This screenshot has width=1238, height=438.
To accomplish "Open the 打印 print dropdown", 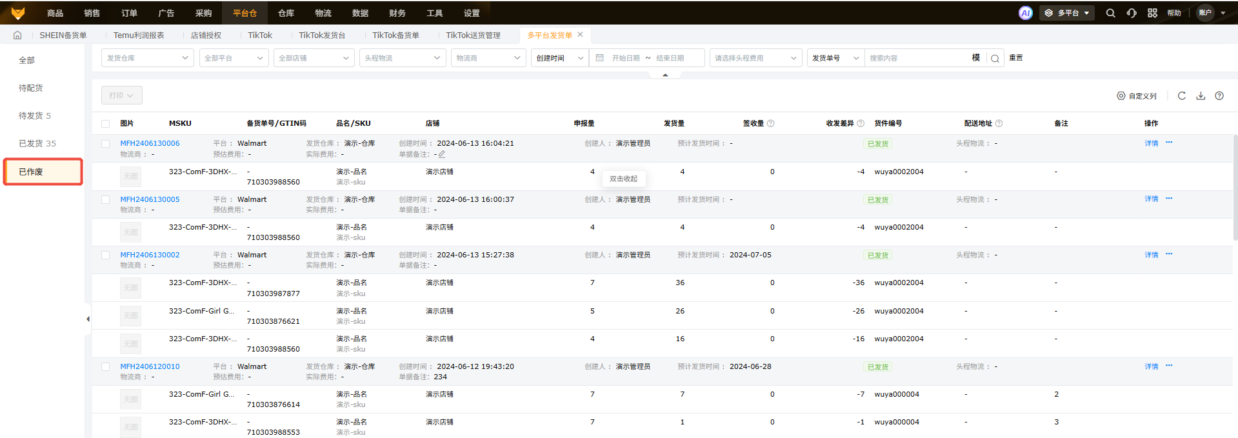I will click(x=121, y=95).
